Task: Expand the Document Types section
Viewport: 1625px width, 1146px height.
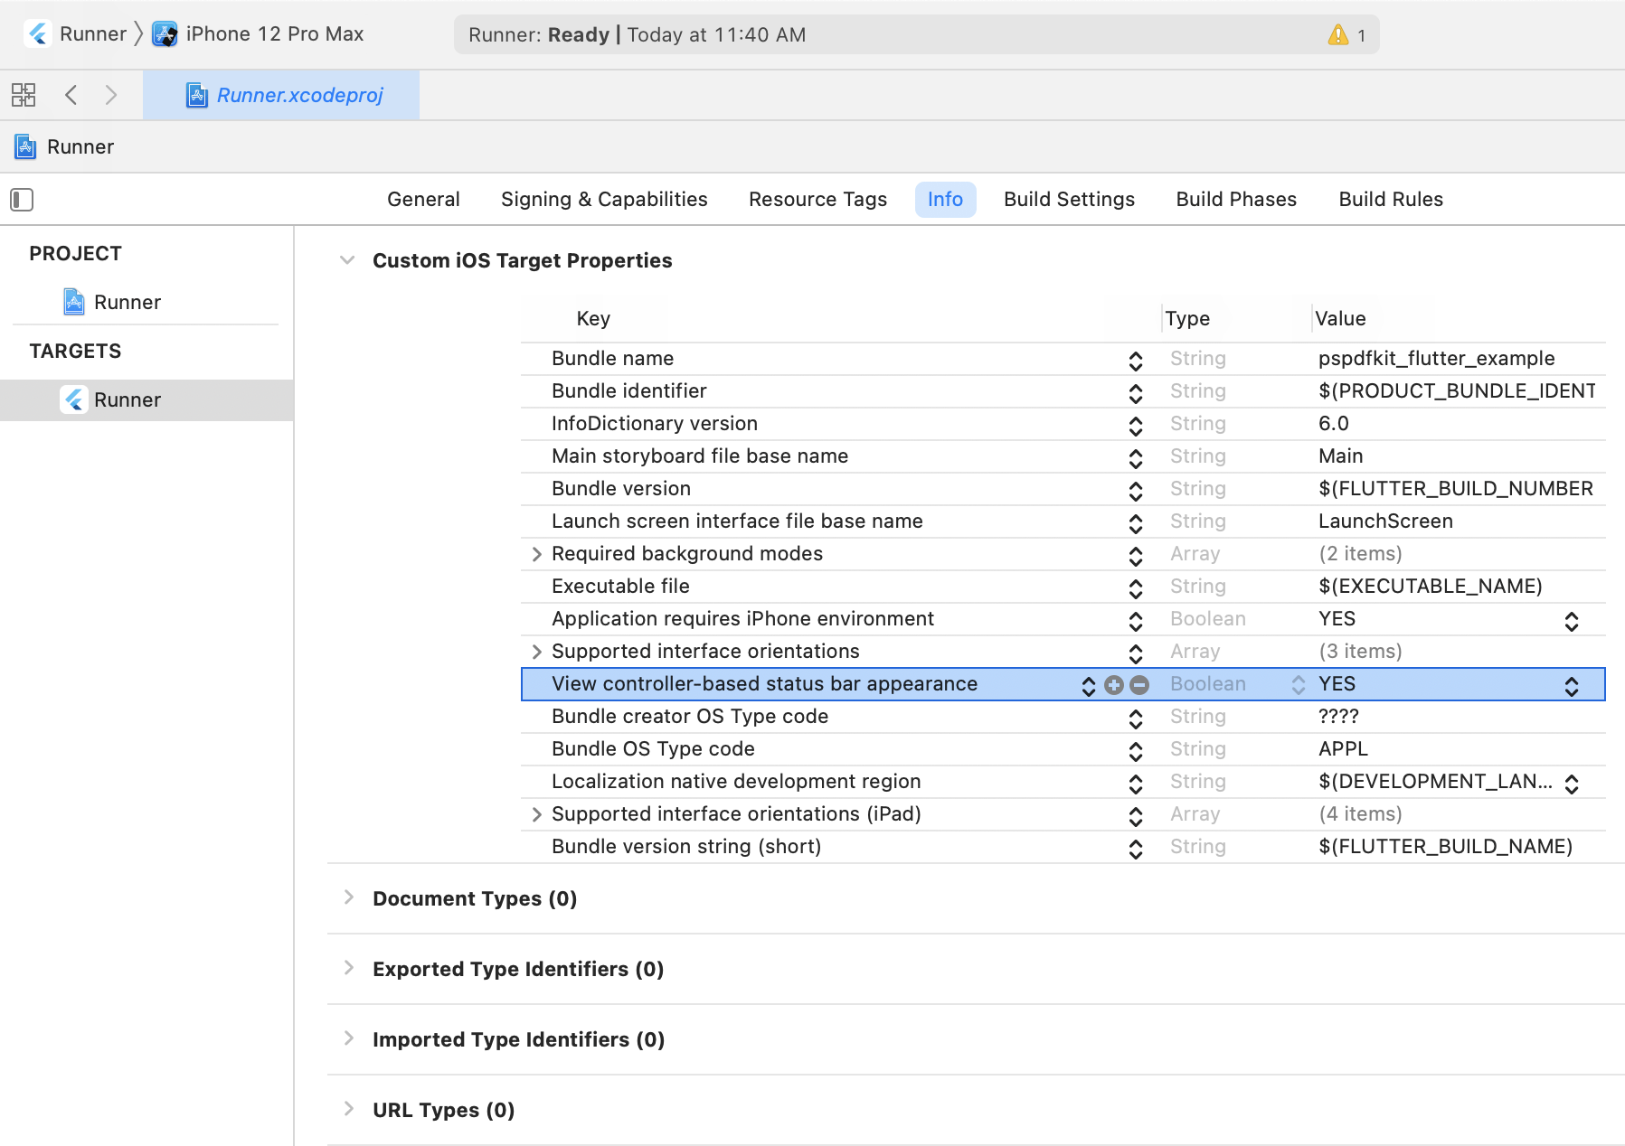Action: pyautogui.click(x=348, y=897)
